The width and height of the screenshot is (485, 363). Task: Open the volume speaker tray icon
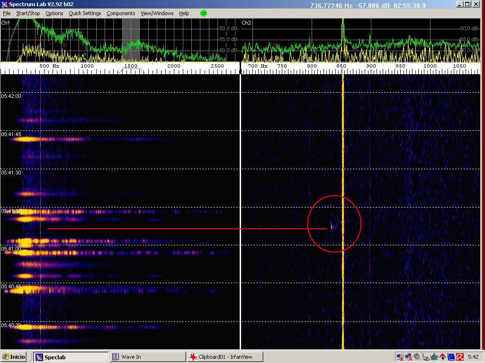416,357
